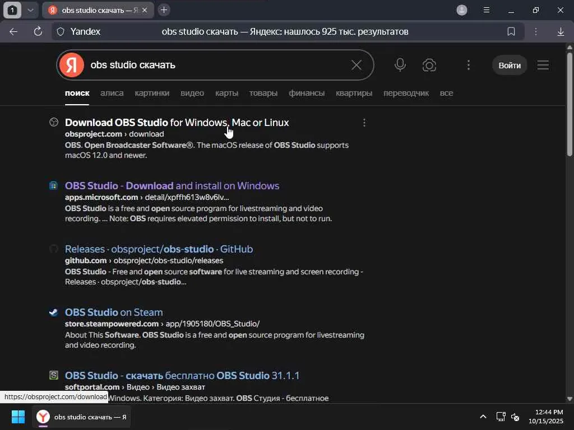Open the tab counter showing 1
This screenshot has width=574, height=430.
pos(12,10)
